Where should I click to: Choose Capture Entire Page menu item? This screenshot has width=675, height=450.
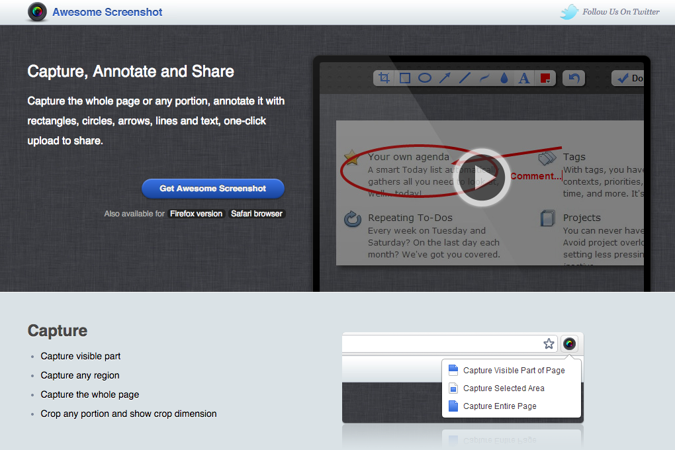click(512, 406)
